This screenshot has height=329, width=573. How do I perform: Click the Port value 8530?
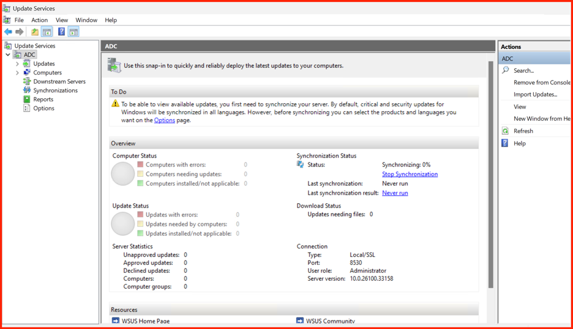356,262
